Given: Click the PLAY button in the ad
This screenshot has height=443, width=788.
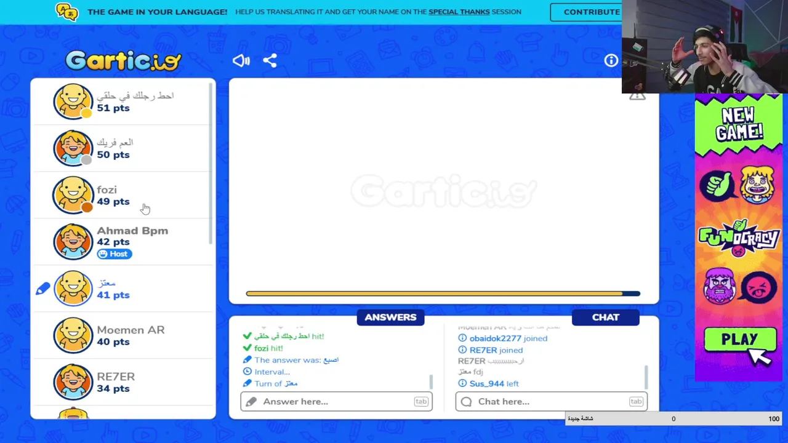Looking at the screenshot, I should click(739, 340).
